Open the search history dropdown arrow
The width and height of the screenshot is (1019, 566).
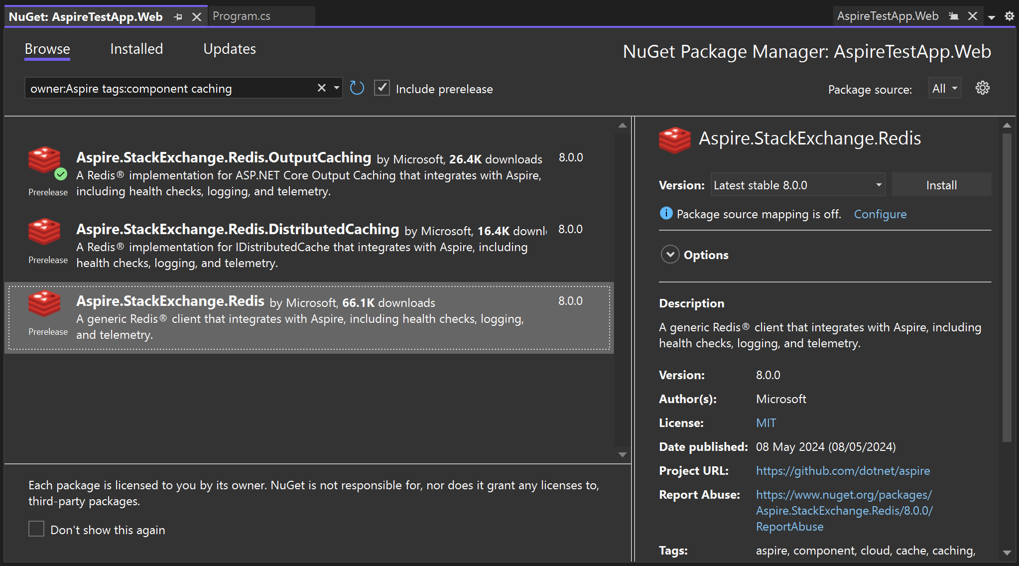337,88
